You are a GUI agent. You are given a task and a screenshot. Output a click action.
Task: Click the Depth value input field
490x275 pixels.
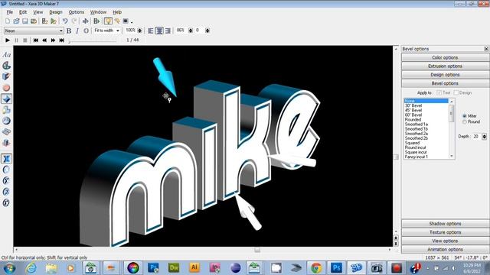pos(476,137)
